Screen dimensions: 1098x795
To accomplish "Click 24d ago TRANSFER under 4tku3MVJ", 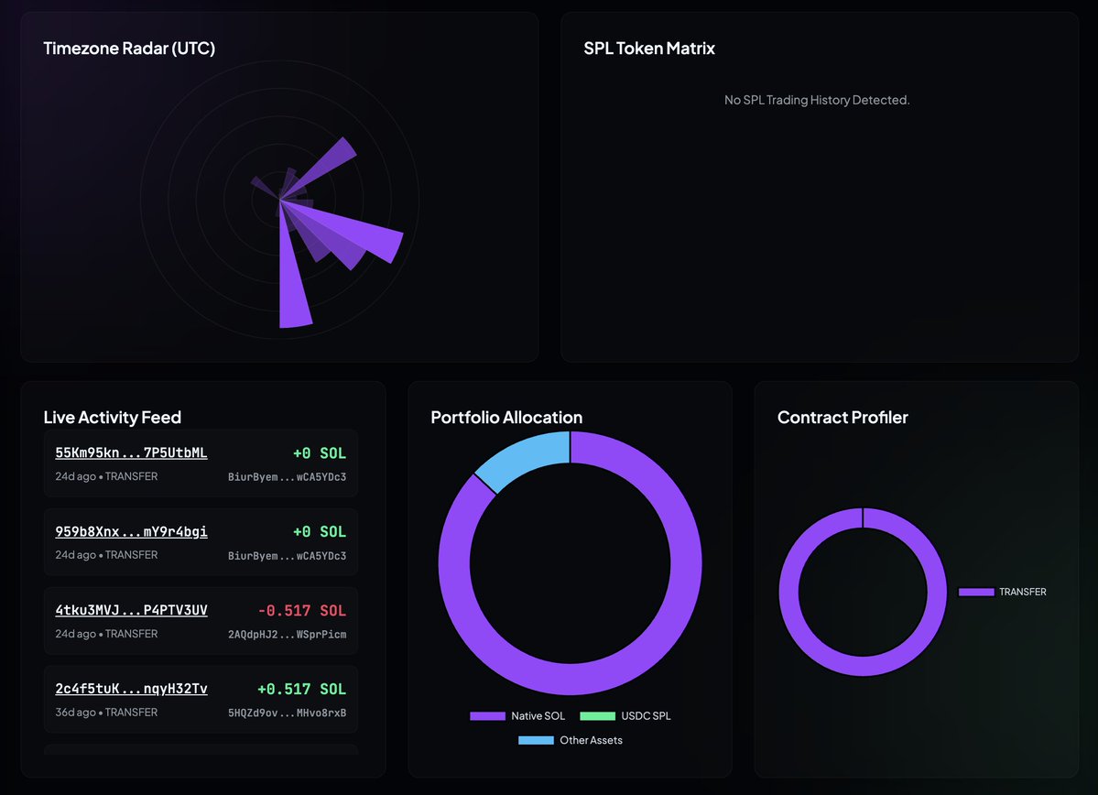I will pos(106,634).
